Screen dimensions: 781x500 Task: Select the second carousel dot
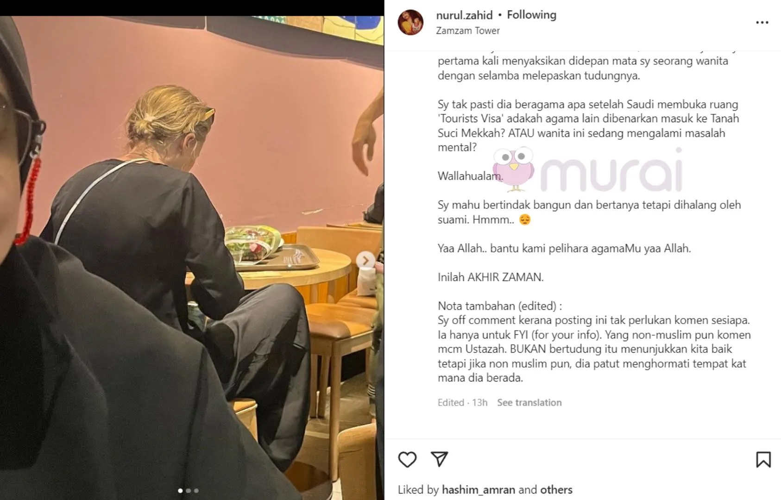point(188,491)
